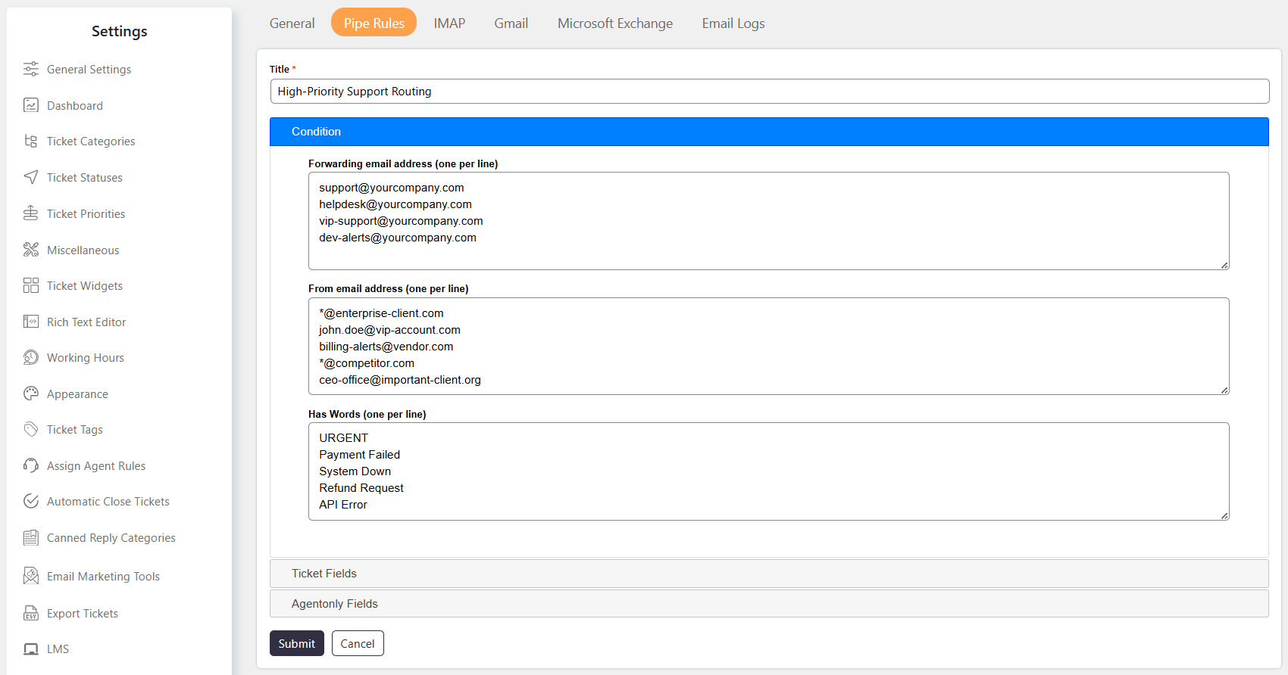Click Appearance palette icon

pyautogui.click(x=30, y=393)
